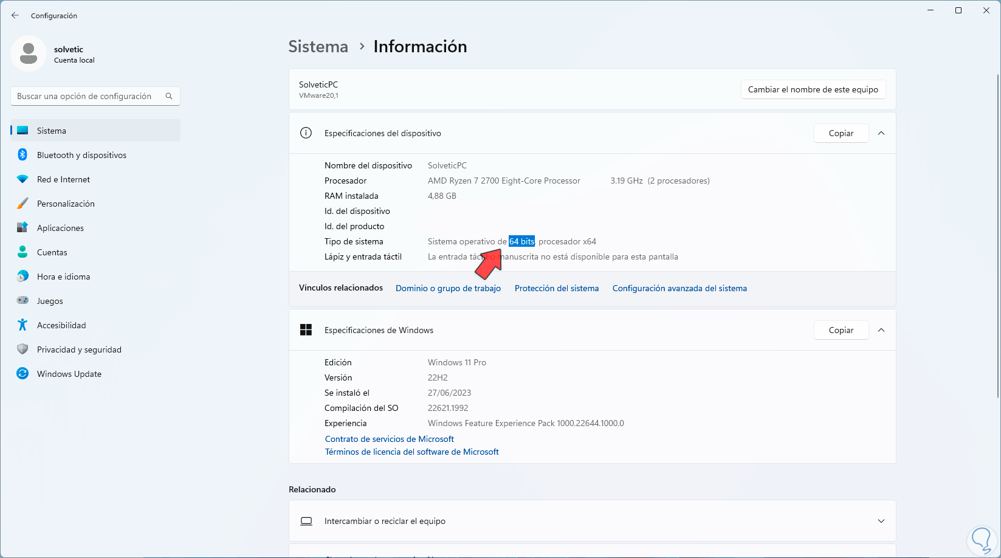This screenshot has height=558, width=1001.
Task: Click the Windows Update sync icon
Action: coord(22,374)
